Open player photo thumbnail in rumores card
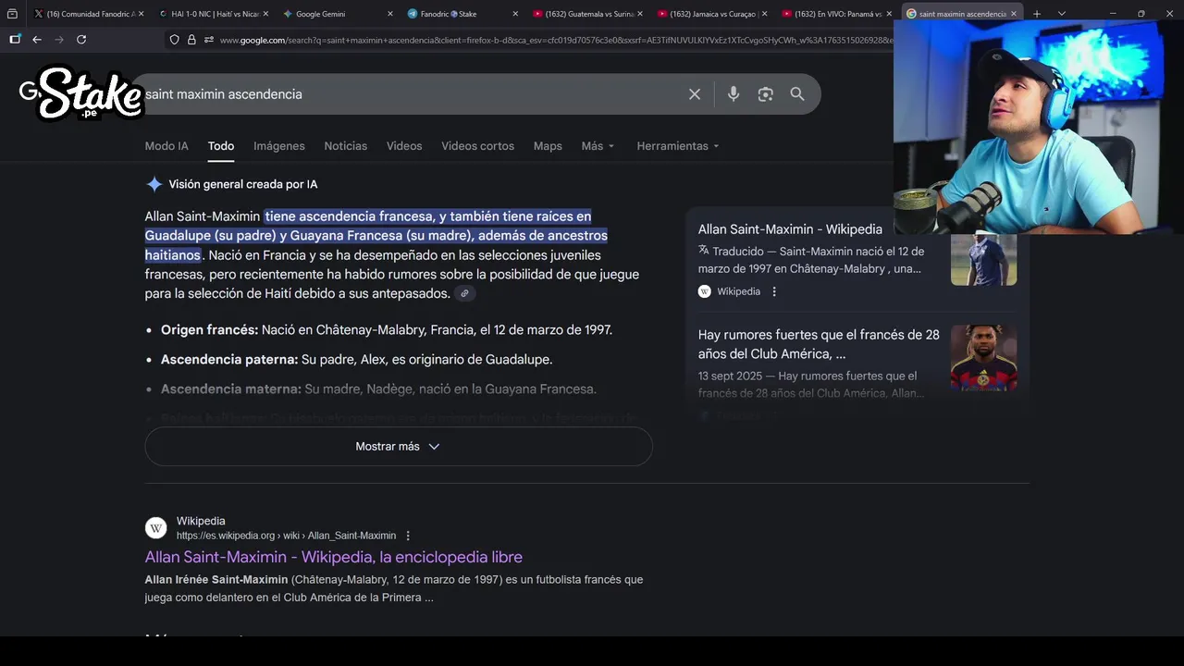The image size is (1184, 666). pos(983,357)
